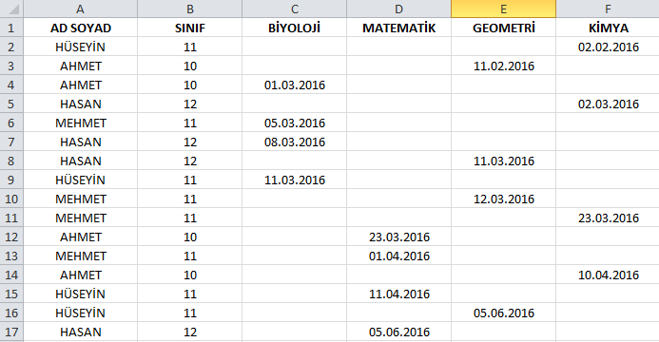Select highlighted column E header
This screenshot has height=342, width=659.
point(503,9)
